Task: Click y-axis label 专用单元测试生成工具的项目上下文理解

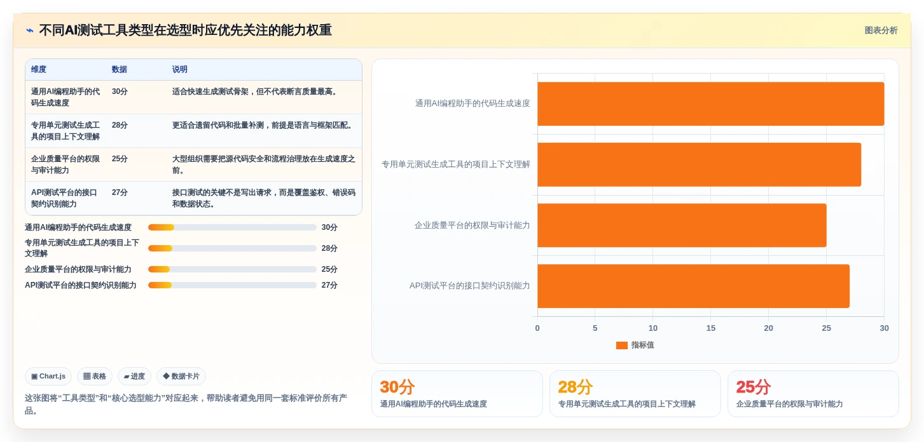Action: pos(456,164)
